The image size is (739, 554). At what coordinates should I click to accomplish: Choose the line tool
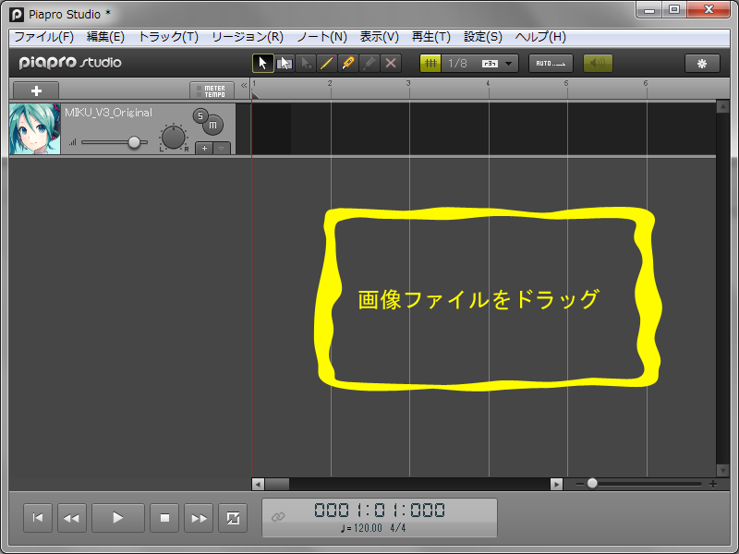[327, 63]
